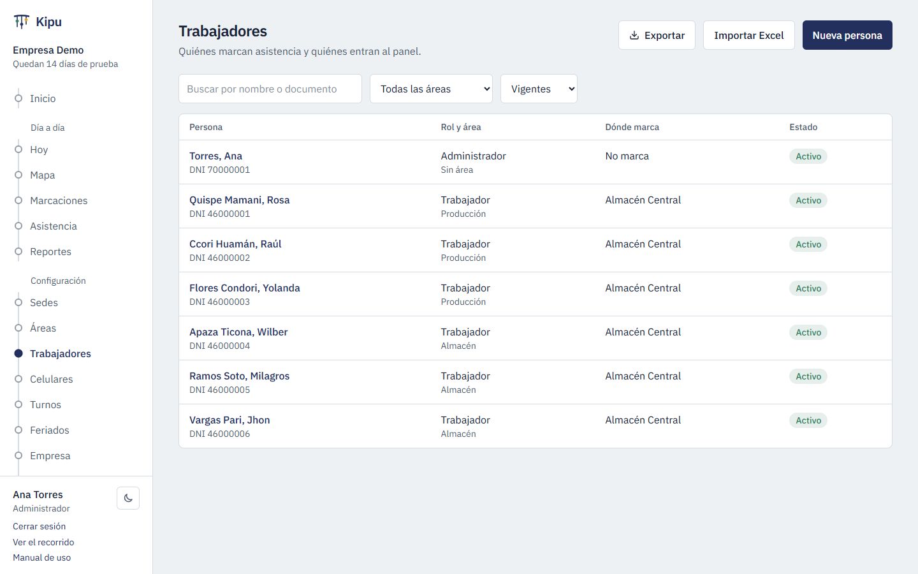Click the Rol y área column header
The height and width of the screenshot is (574, 918).
461,127
